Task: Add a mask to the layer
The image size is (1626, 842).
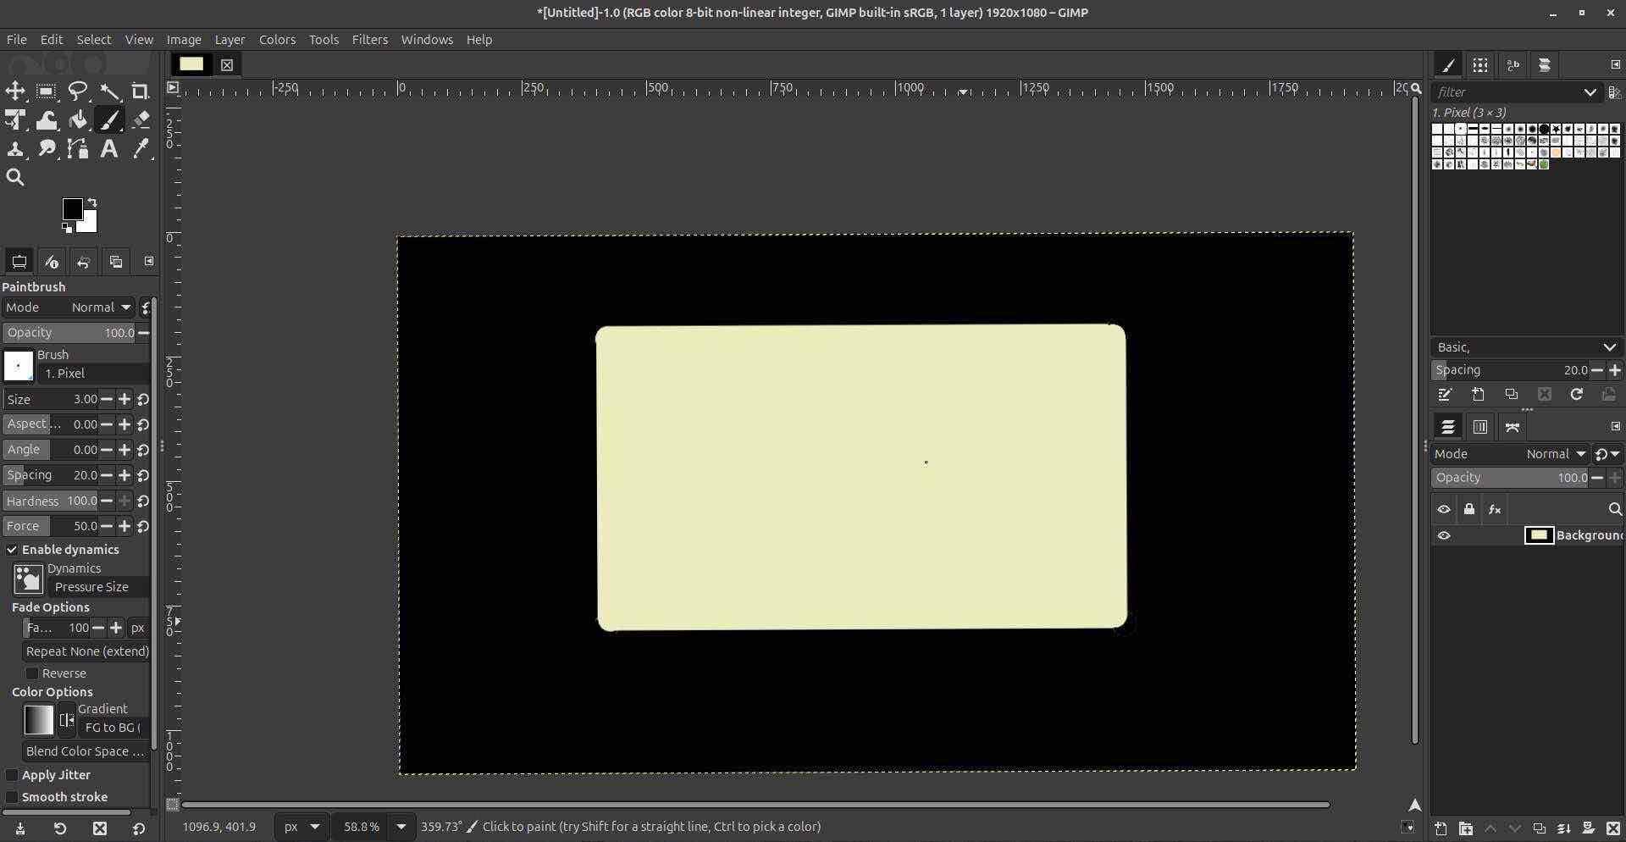Action: 1589,829
